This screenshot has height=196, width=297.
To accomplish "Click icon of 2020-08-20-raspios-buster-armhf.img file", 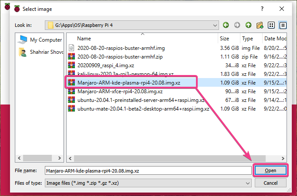I will click(x=71, y=48).
